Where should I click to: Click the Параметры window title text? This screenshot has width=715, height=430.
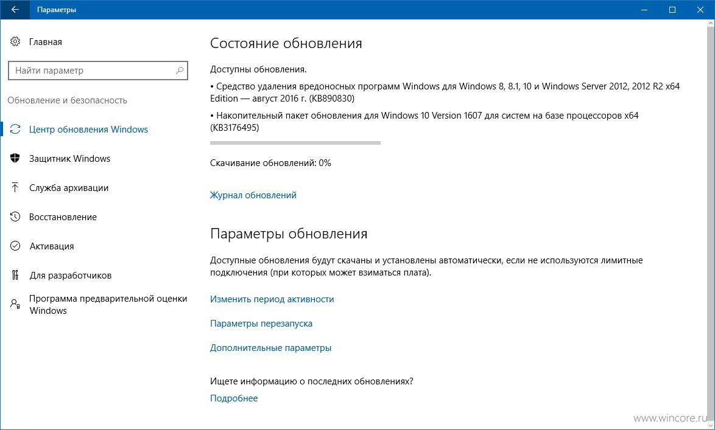(57, 10)
